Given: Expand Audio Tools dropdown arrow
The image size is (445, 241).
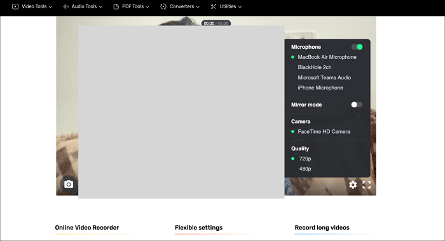Looking at the screenshot, I should [100, 7].
